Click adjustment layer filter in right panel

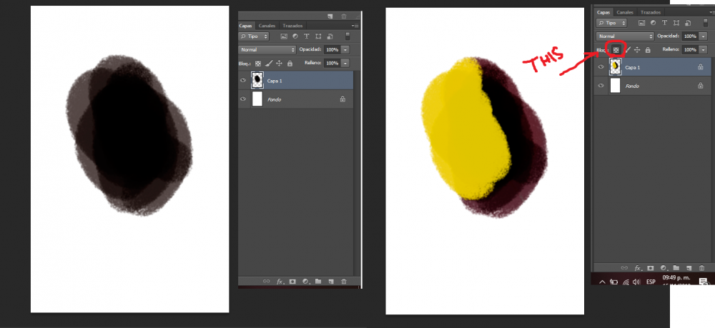tap(653, 23)
